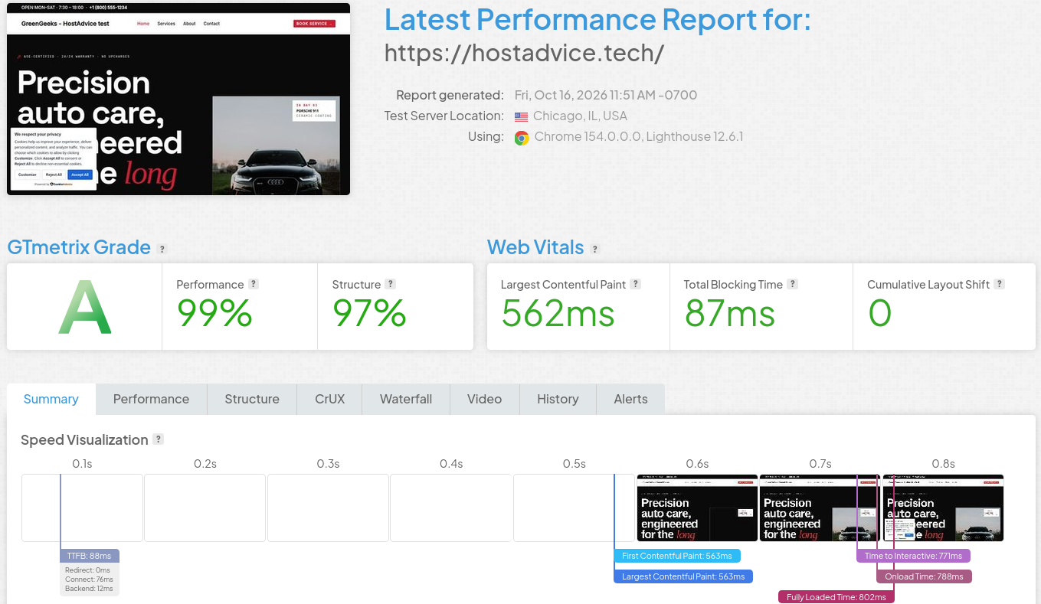The width and height of the screenshot is (1041, 604).
Task: Click the https://hostadvice.tech/ URL text
Action: click(524, 53)
